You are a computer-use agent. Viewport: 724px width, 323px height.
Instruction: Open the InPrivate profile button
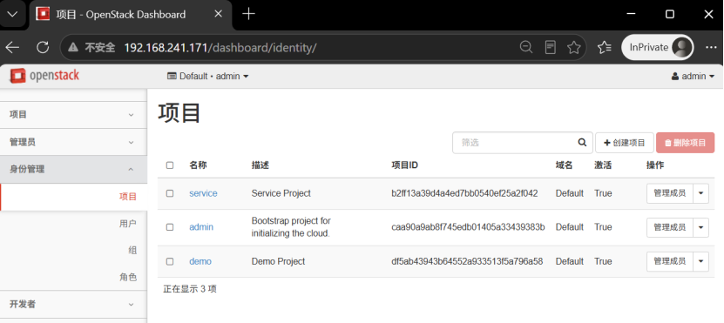coord(658,47)
